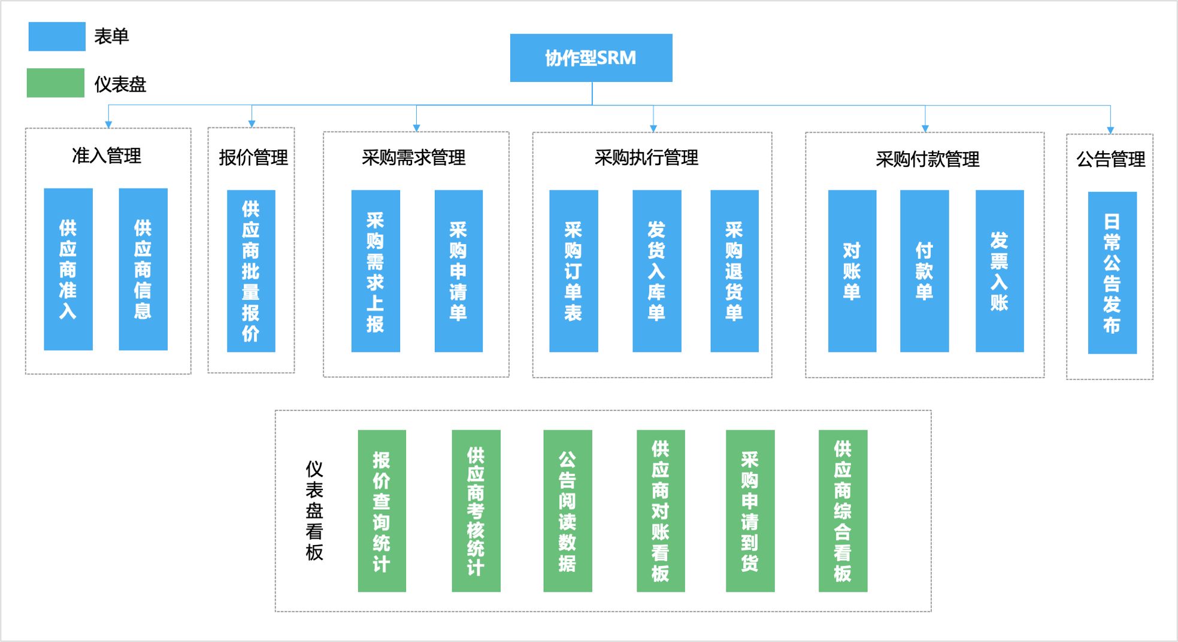Click the 准入管理 group heading
The width and height of the screenshot is (1178, 642).
(x=107, y=156)
